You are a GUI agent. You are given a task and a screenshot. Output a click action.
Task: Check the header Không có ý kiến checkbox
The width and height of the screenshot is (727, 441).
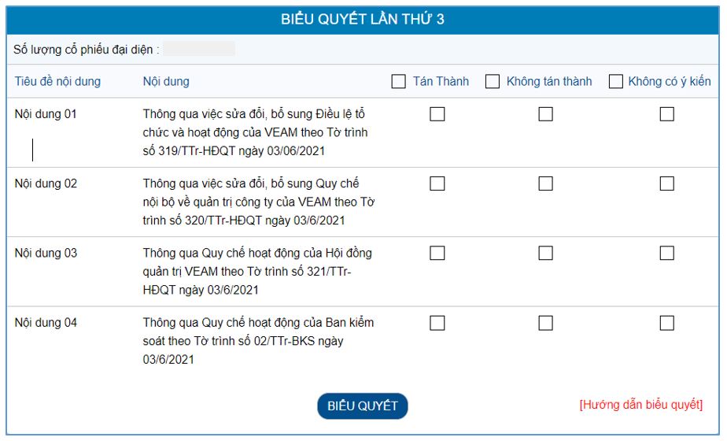pos(615,81)
